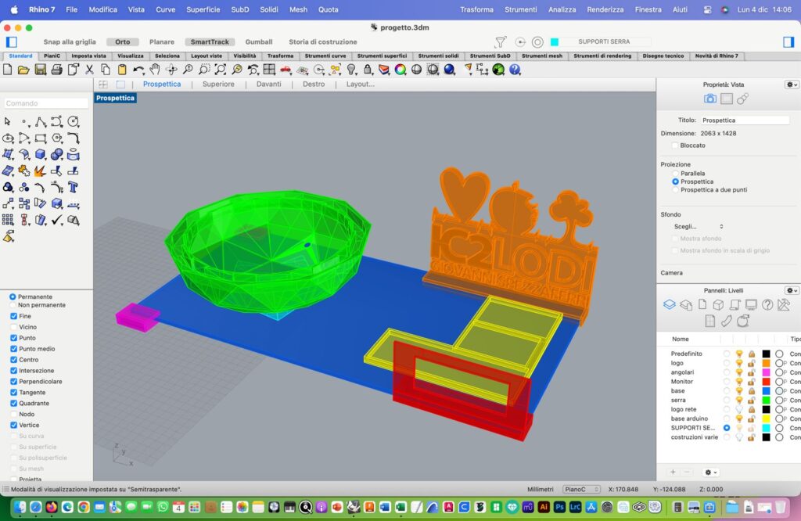Viewport: 801px width, 521px height.
Task: Enable the Nodo object snap checkbox
Action: [14, 414]
